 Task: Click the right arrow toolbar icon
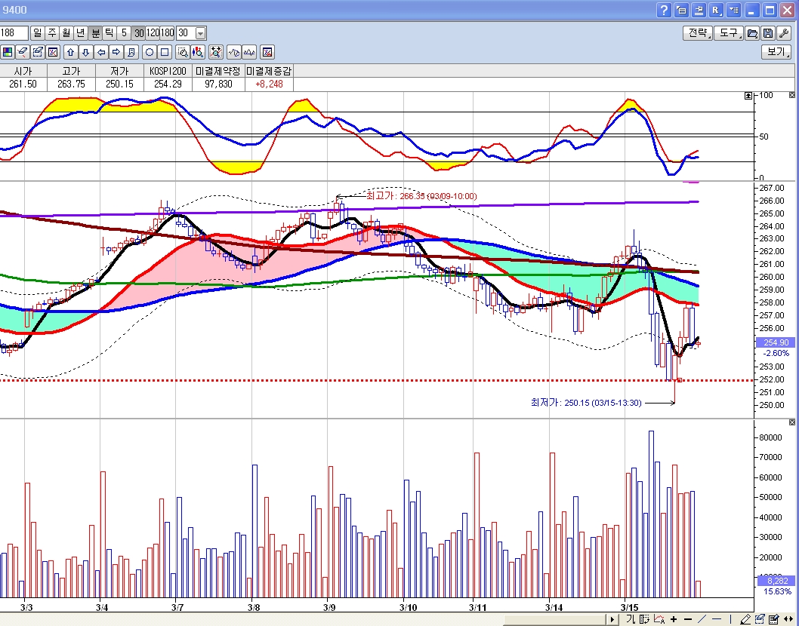click(116, 52)
